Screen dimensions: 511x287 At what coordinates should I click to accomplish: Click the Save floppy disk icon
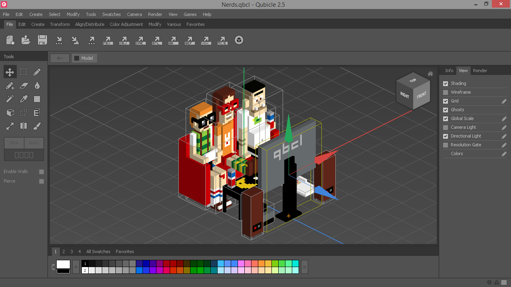(42, 40)
